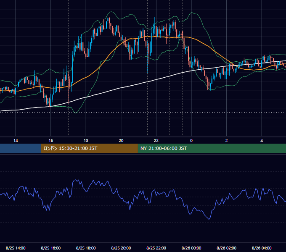Screen dimensions: 286x252
Task: Click the 16 hour label on price chart axis
Action: tap(51, 141)
